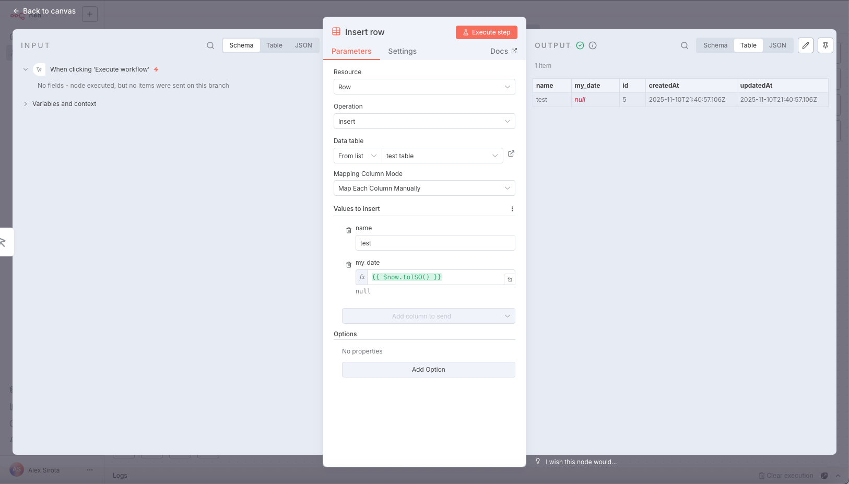Viewport: 849px width, 484px height.
Task: Click the manual trigger node cursor icon
Action: click(x=39, y=69)
